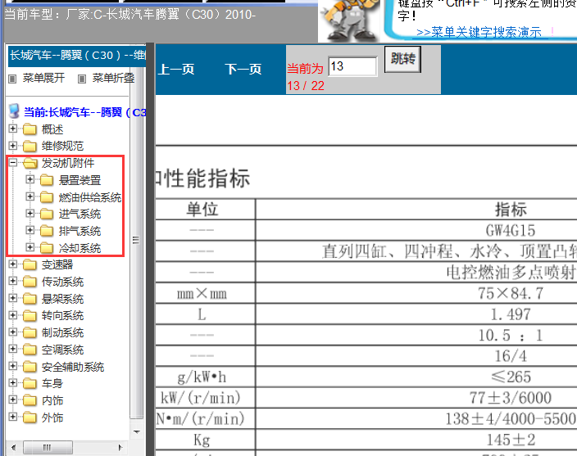
Task: Click the horizontal scrollbar right arrow
Action: 120,448
